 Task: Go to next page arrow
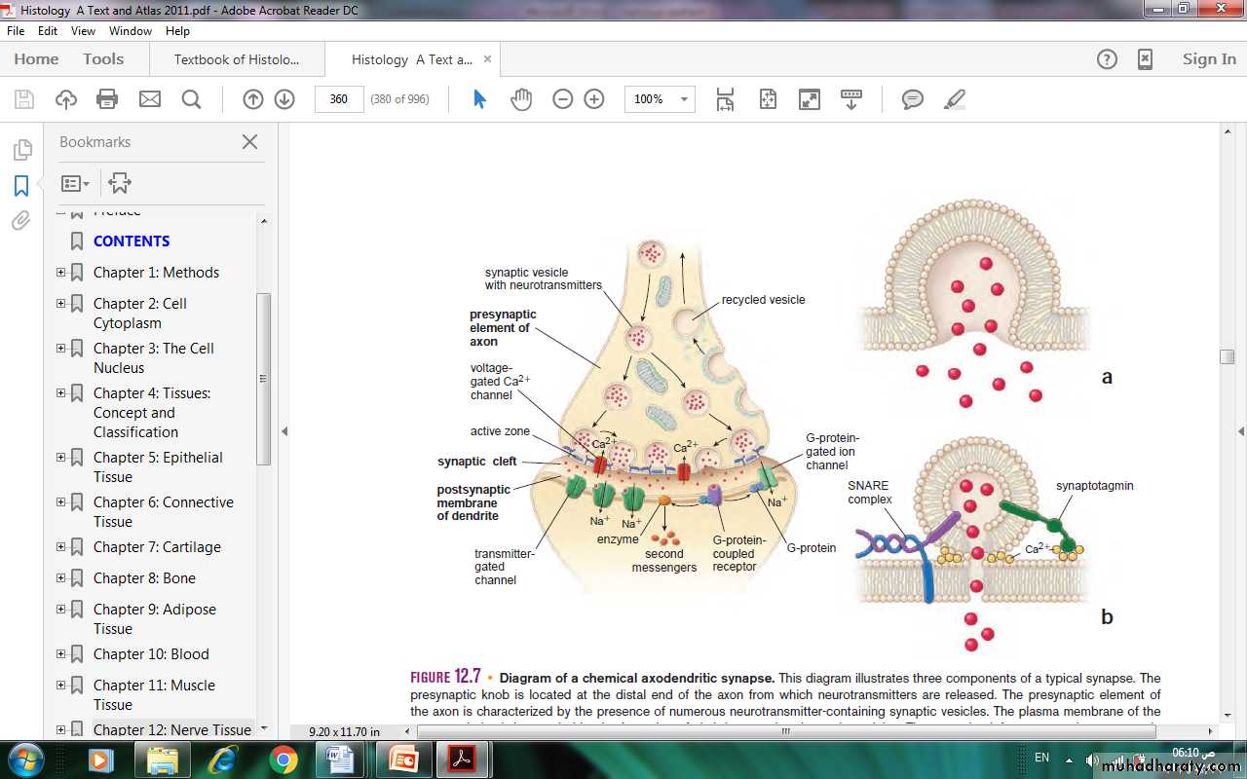pos(284,99)
